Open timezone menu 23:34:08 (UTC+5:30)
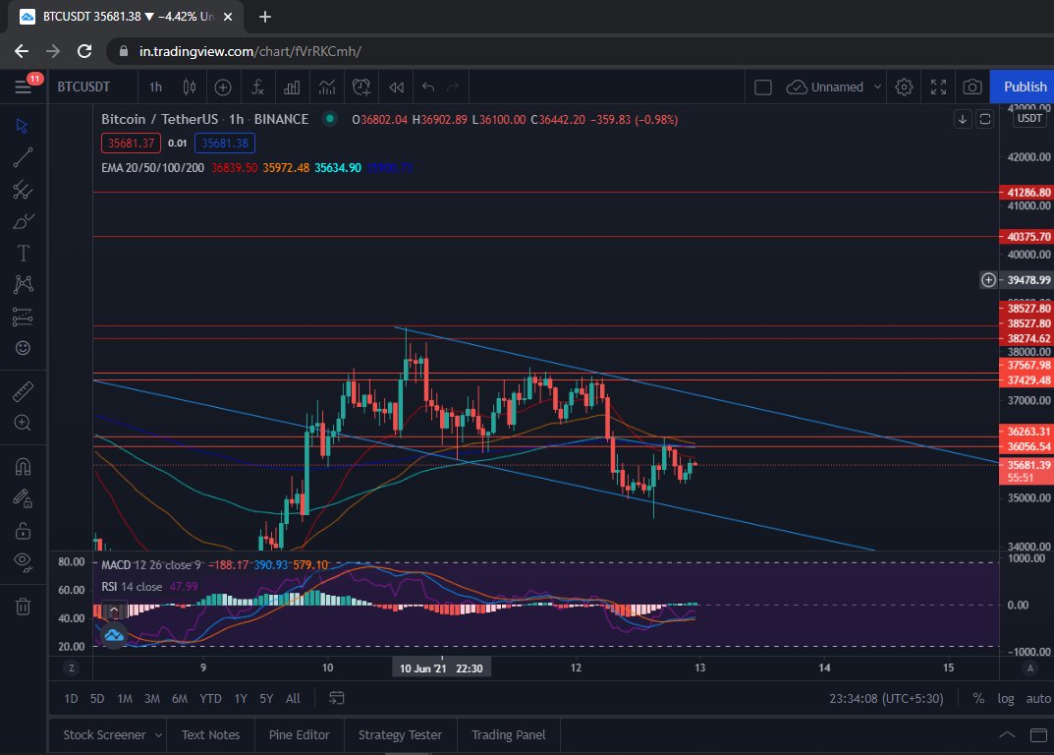Image resolution: width=1054 pixels, height=755 pixels. click(x=886, y=699)
